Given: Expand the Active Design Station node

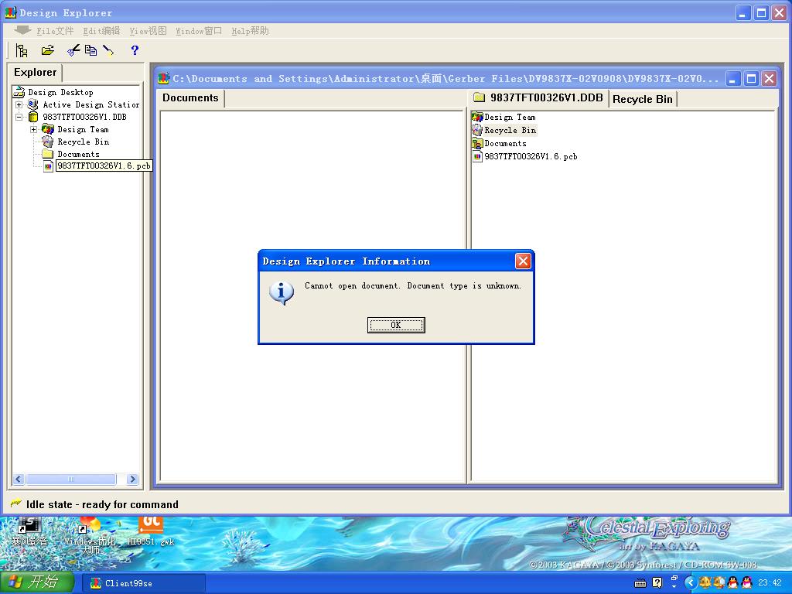Looking at the screenshot, I should click(x=19, y=104).
